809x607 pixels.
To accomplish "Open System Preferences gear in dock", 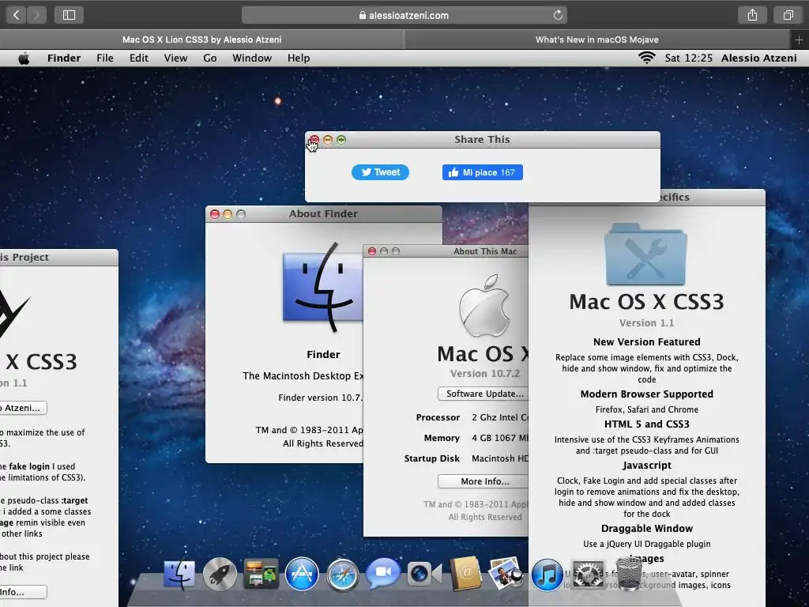I will click(588, 574).
